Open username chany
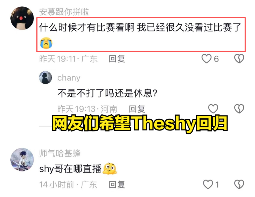255x197 pixels. [69, 78]
